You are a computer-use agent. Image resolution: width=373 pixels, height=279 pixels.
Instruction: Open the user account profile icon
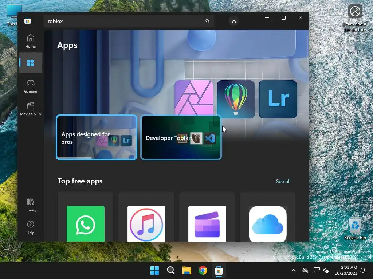click(x=234, y=21)
